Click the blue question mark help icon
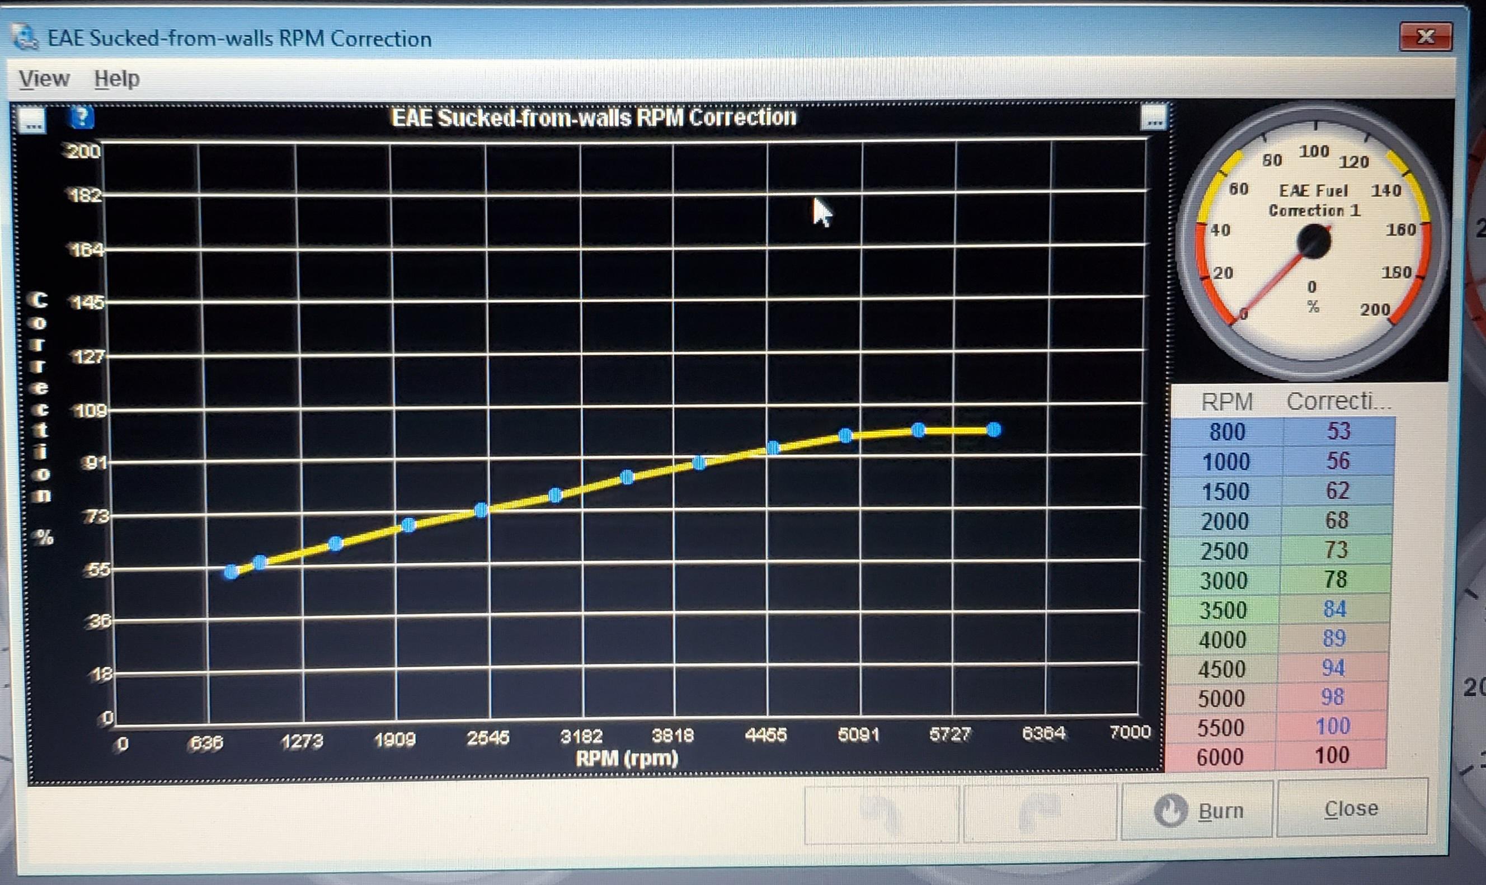Viewport: 1486px width, 885px height. point(81,117)
